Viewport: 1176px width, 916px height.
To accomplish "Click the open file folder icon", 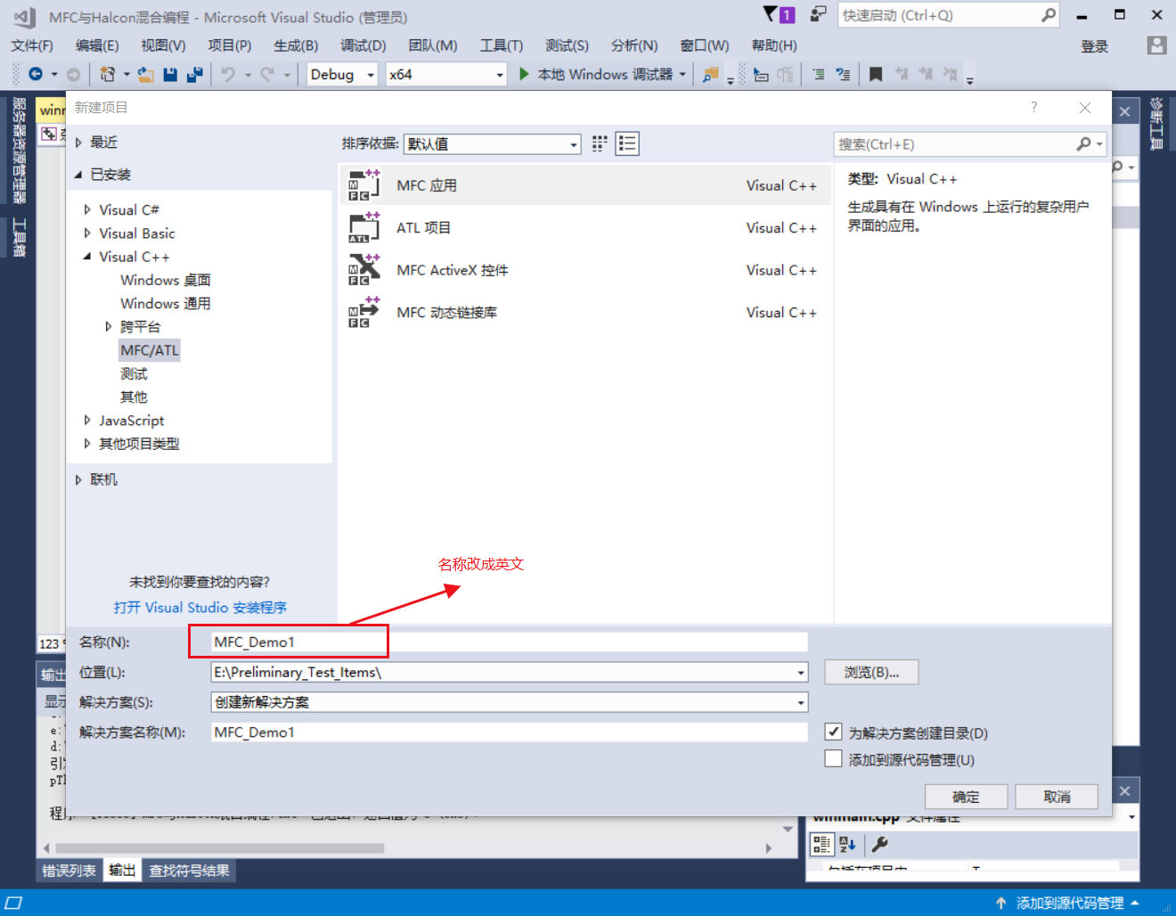I will (x=145, y=75).
